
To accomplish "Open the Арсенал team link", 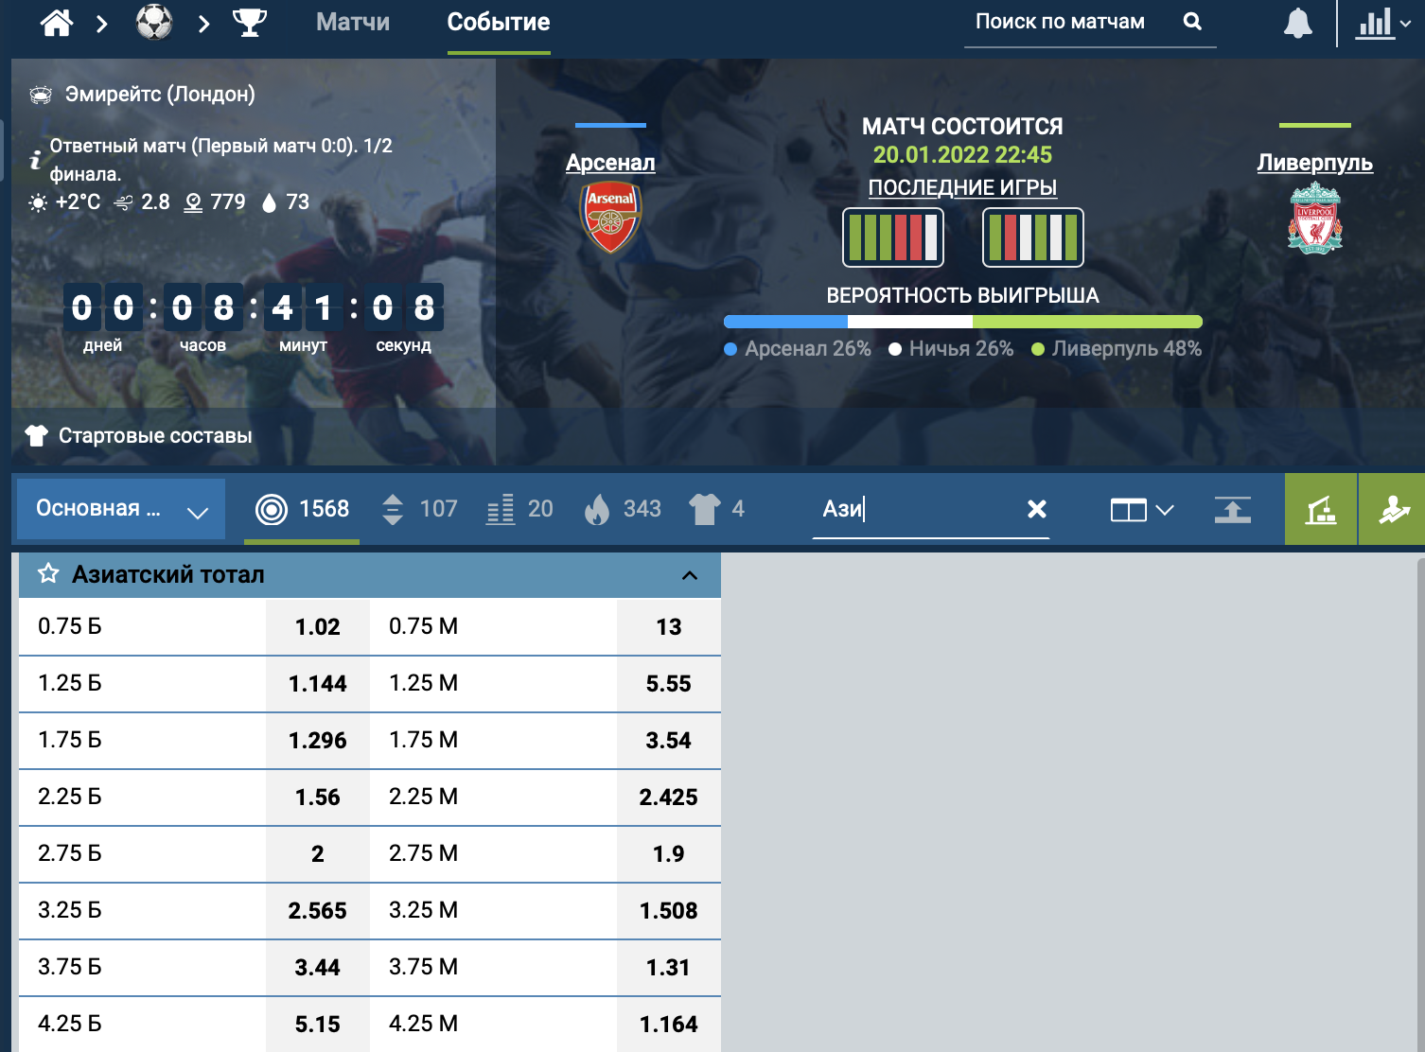I will [610, 163].
